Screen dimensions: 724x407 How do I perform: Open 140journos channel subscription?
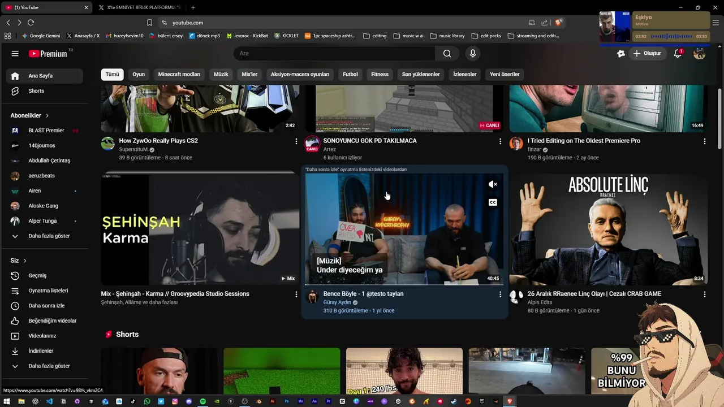click(x=45, y=146)
